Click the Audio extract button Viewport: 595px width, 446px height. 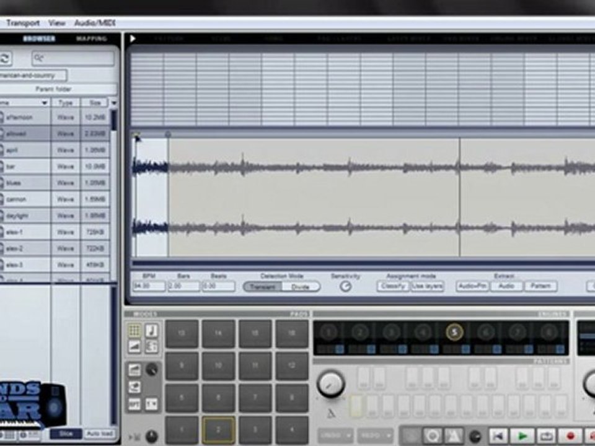[x=506, y=286]
